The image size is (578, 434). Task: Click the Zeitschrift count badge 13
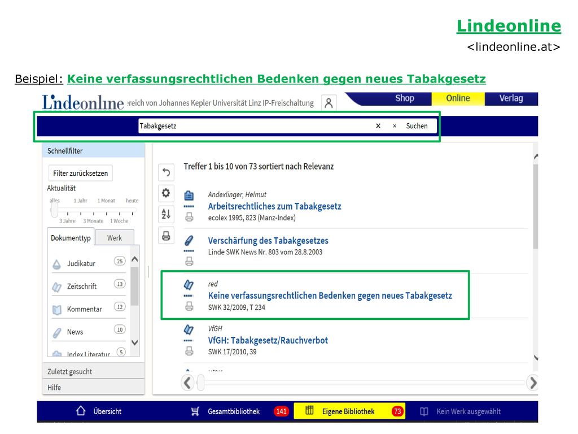coord(120,284)
